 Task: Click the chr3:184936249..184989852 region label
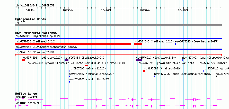click(35, 6)
